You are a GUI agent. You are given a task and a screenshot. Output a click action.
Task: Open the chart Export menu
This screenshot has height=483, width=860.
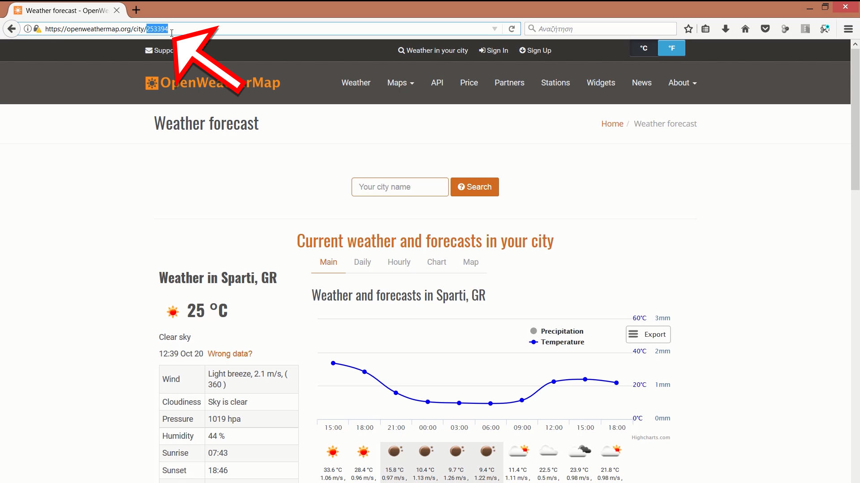(x=648, y=334)
